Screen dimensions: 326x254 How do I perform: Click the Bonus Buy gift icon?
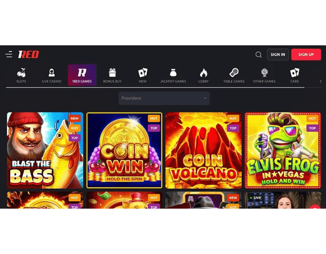[112, 72]
